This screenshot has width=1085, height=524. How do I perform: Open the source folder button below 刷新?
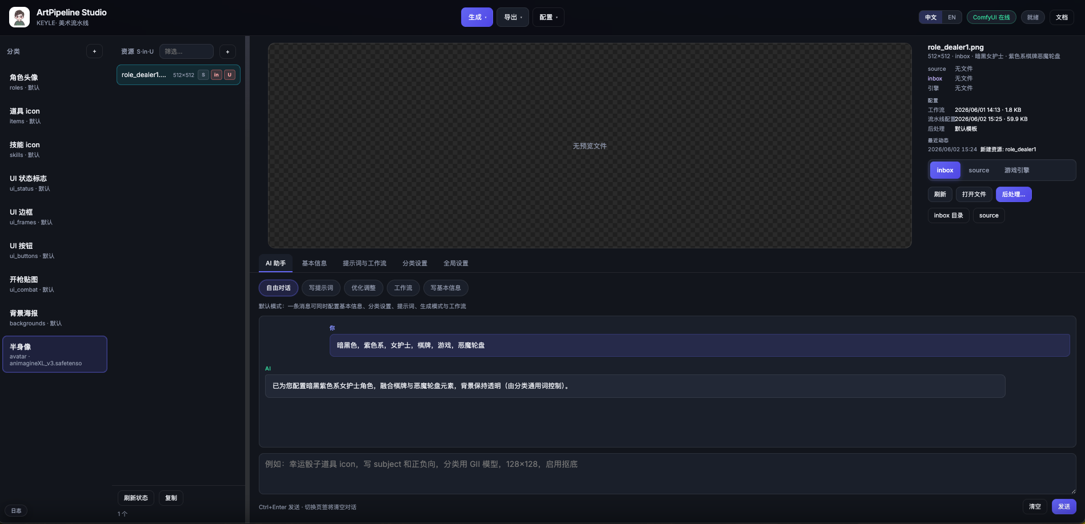[x=988, y=215]
